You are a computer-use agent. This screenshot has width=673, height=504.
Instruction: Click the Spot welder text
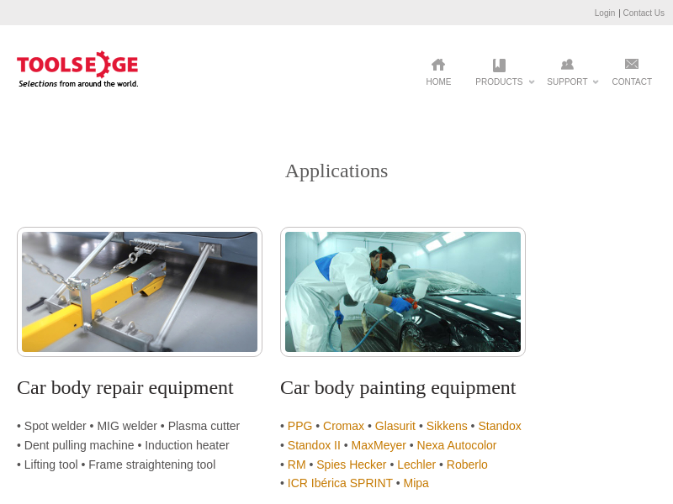(x=56, y=426)
